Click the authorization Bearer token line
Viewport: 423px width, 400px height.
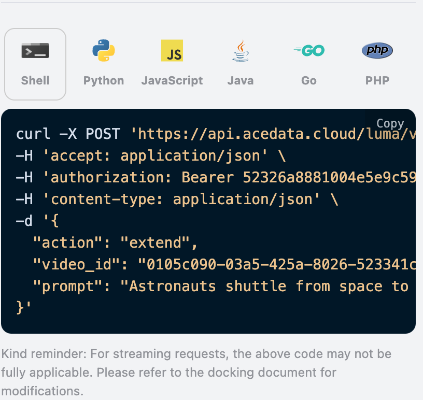(x=216, y=178)
